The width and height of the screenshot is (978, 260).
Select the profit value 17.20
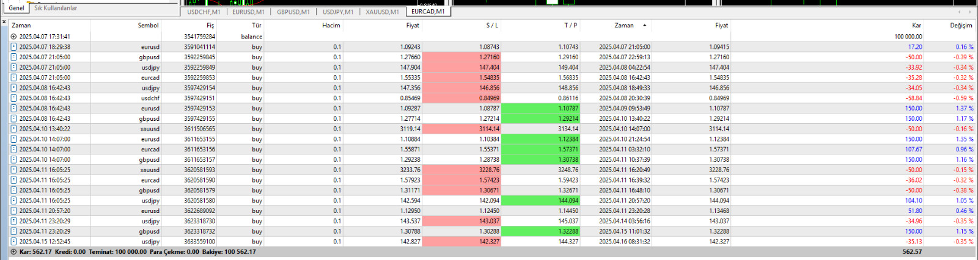pos(915,47)
